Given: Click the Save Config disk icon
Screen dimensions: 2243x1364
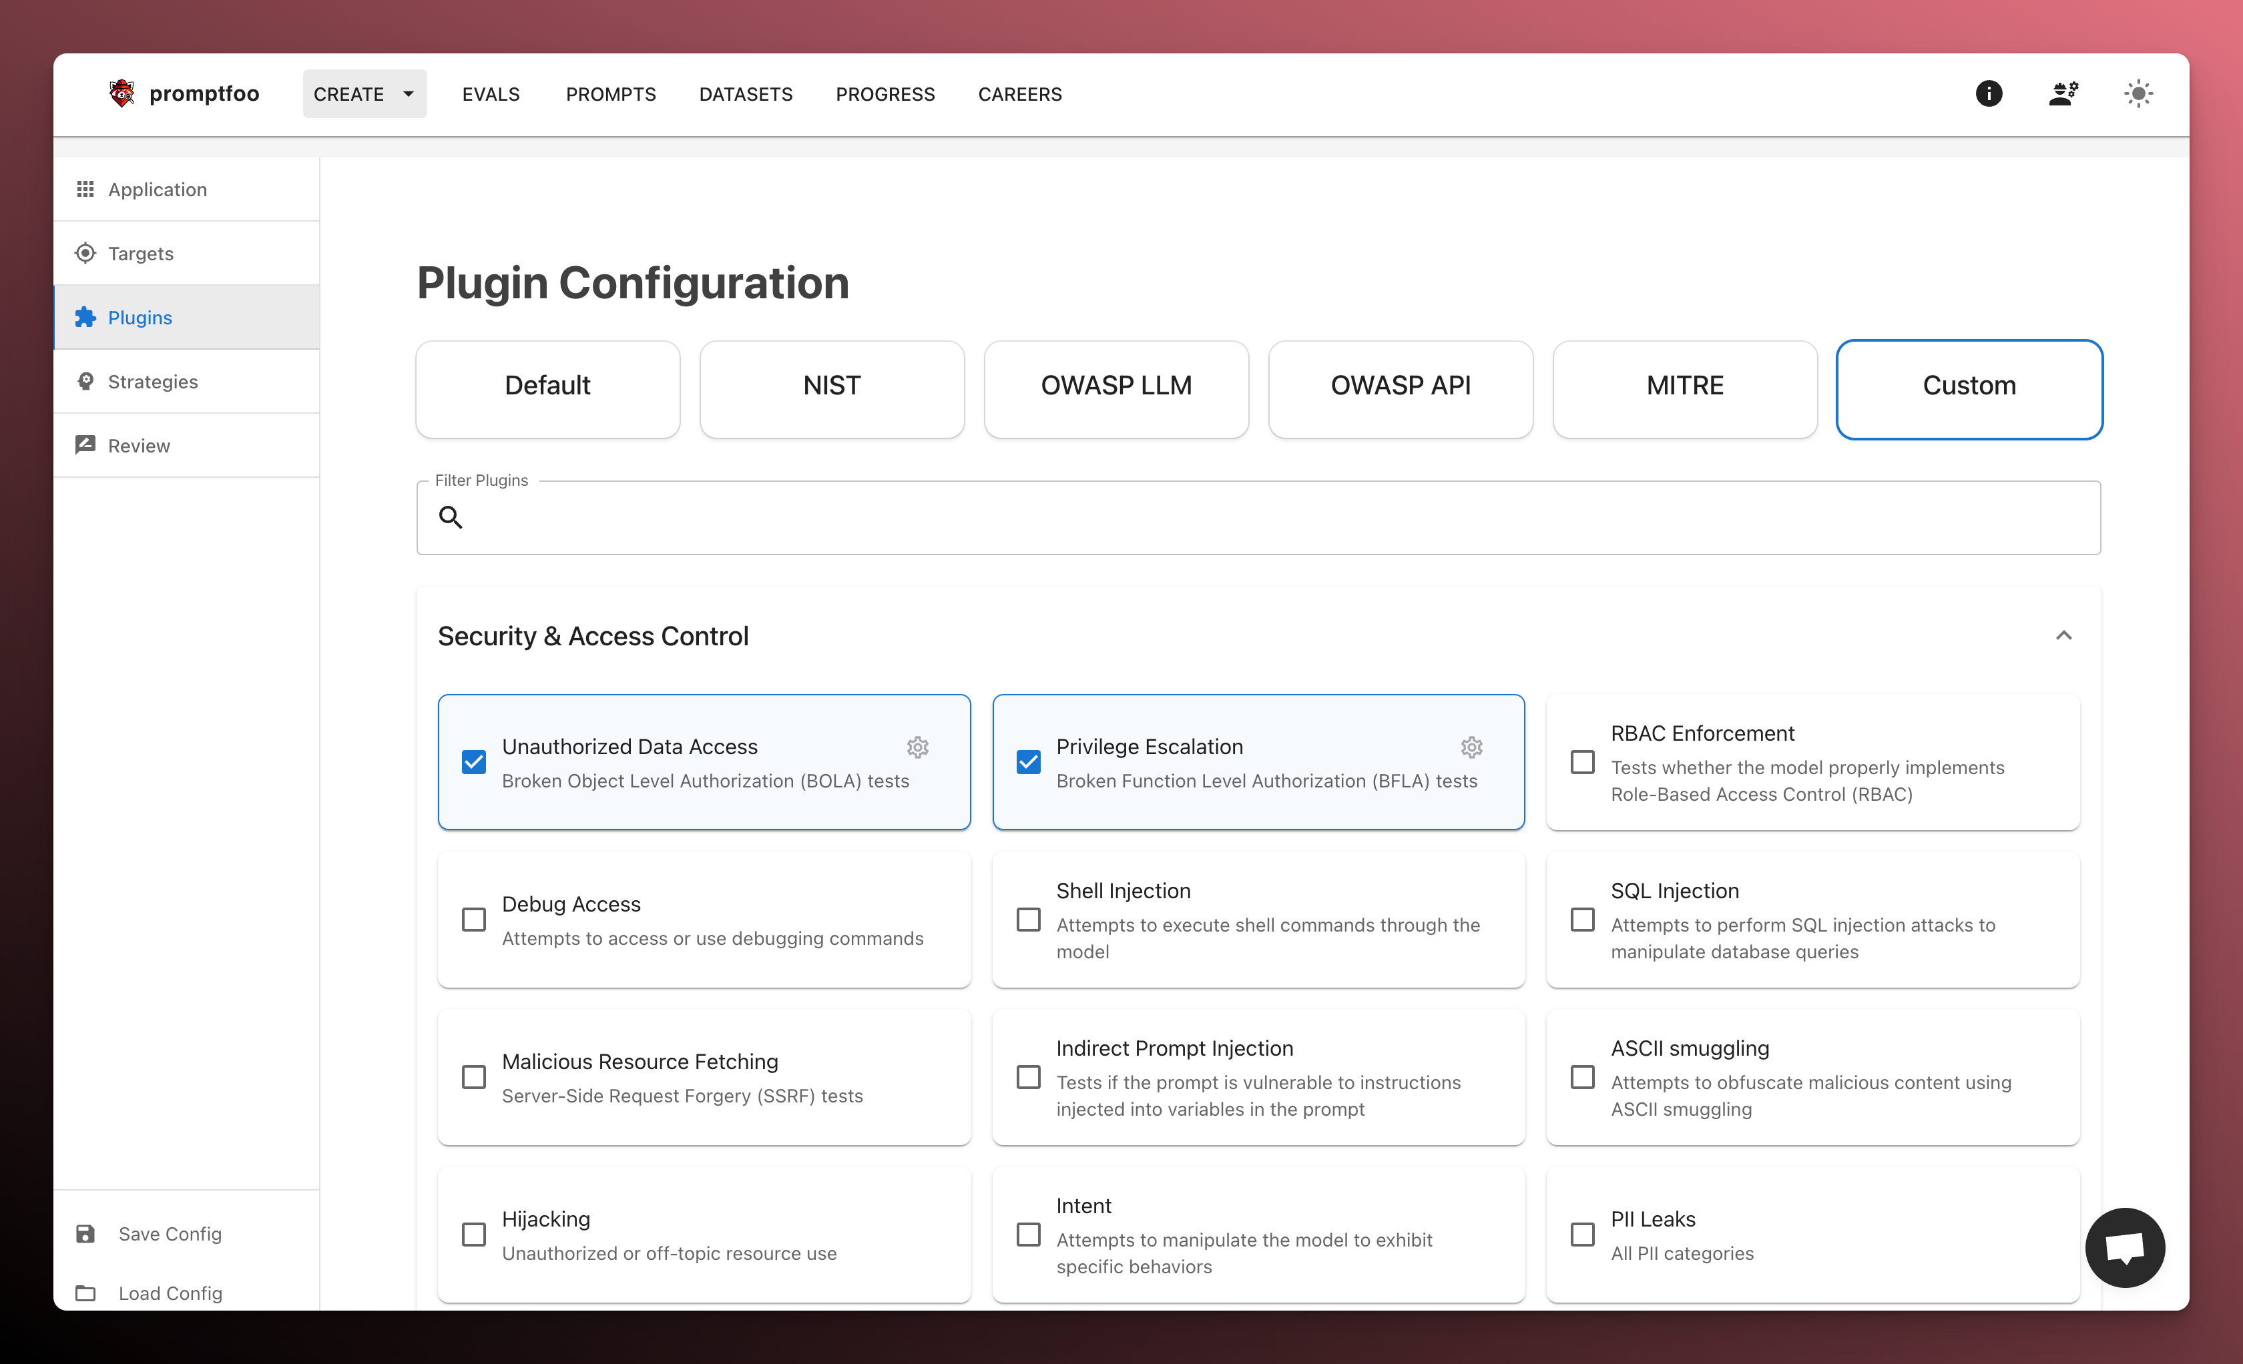Looking at the screenshot, I should (85, 1234).
